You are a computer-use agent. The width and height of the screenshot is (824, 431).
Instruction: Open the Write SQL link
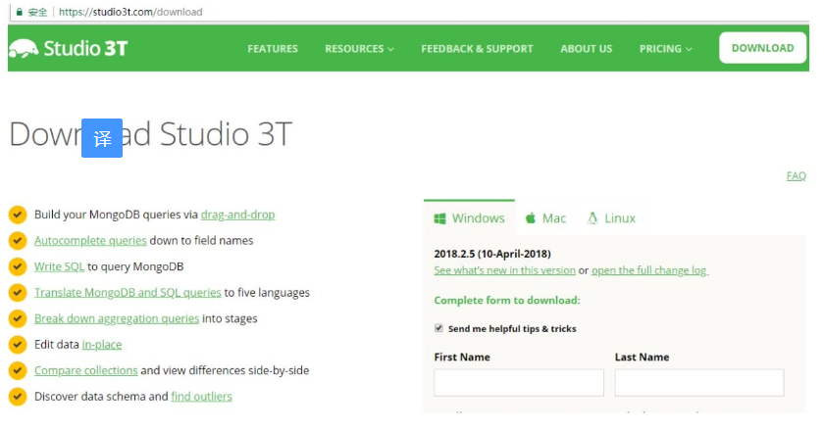(x=60, y=266)
